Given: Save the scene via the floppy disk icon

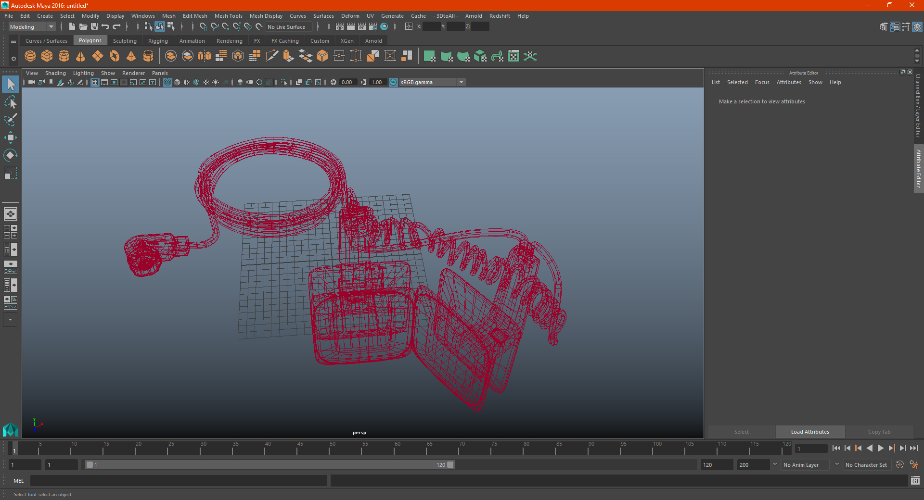Looking at the screenshot, I should pyautogui.click(x=94, y=27).
